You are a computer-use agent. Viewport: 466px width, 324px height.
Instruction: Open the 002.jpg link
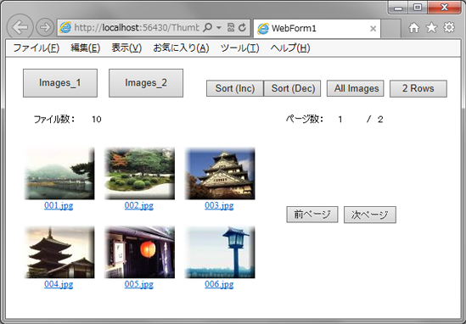tap(139, 205)
